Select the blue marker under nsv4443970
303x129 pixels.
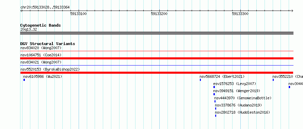pos(215,101)
